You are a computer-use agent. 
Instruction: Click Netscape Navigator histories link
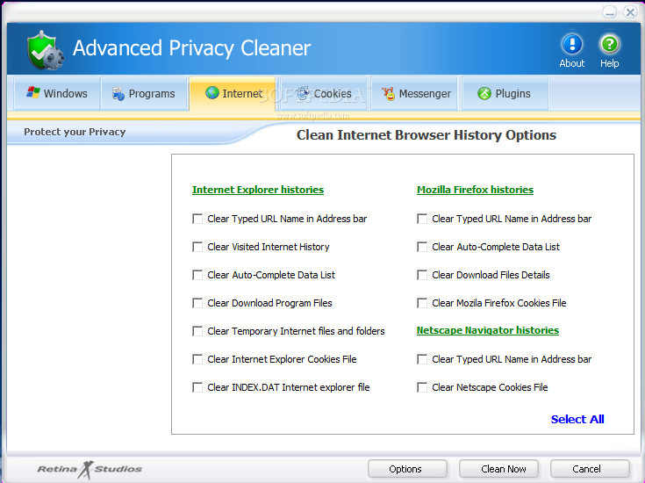(x=488, y=330)
